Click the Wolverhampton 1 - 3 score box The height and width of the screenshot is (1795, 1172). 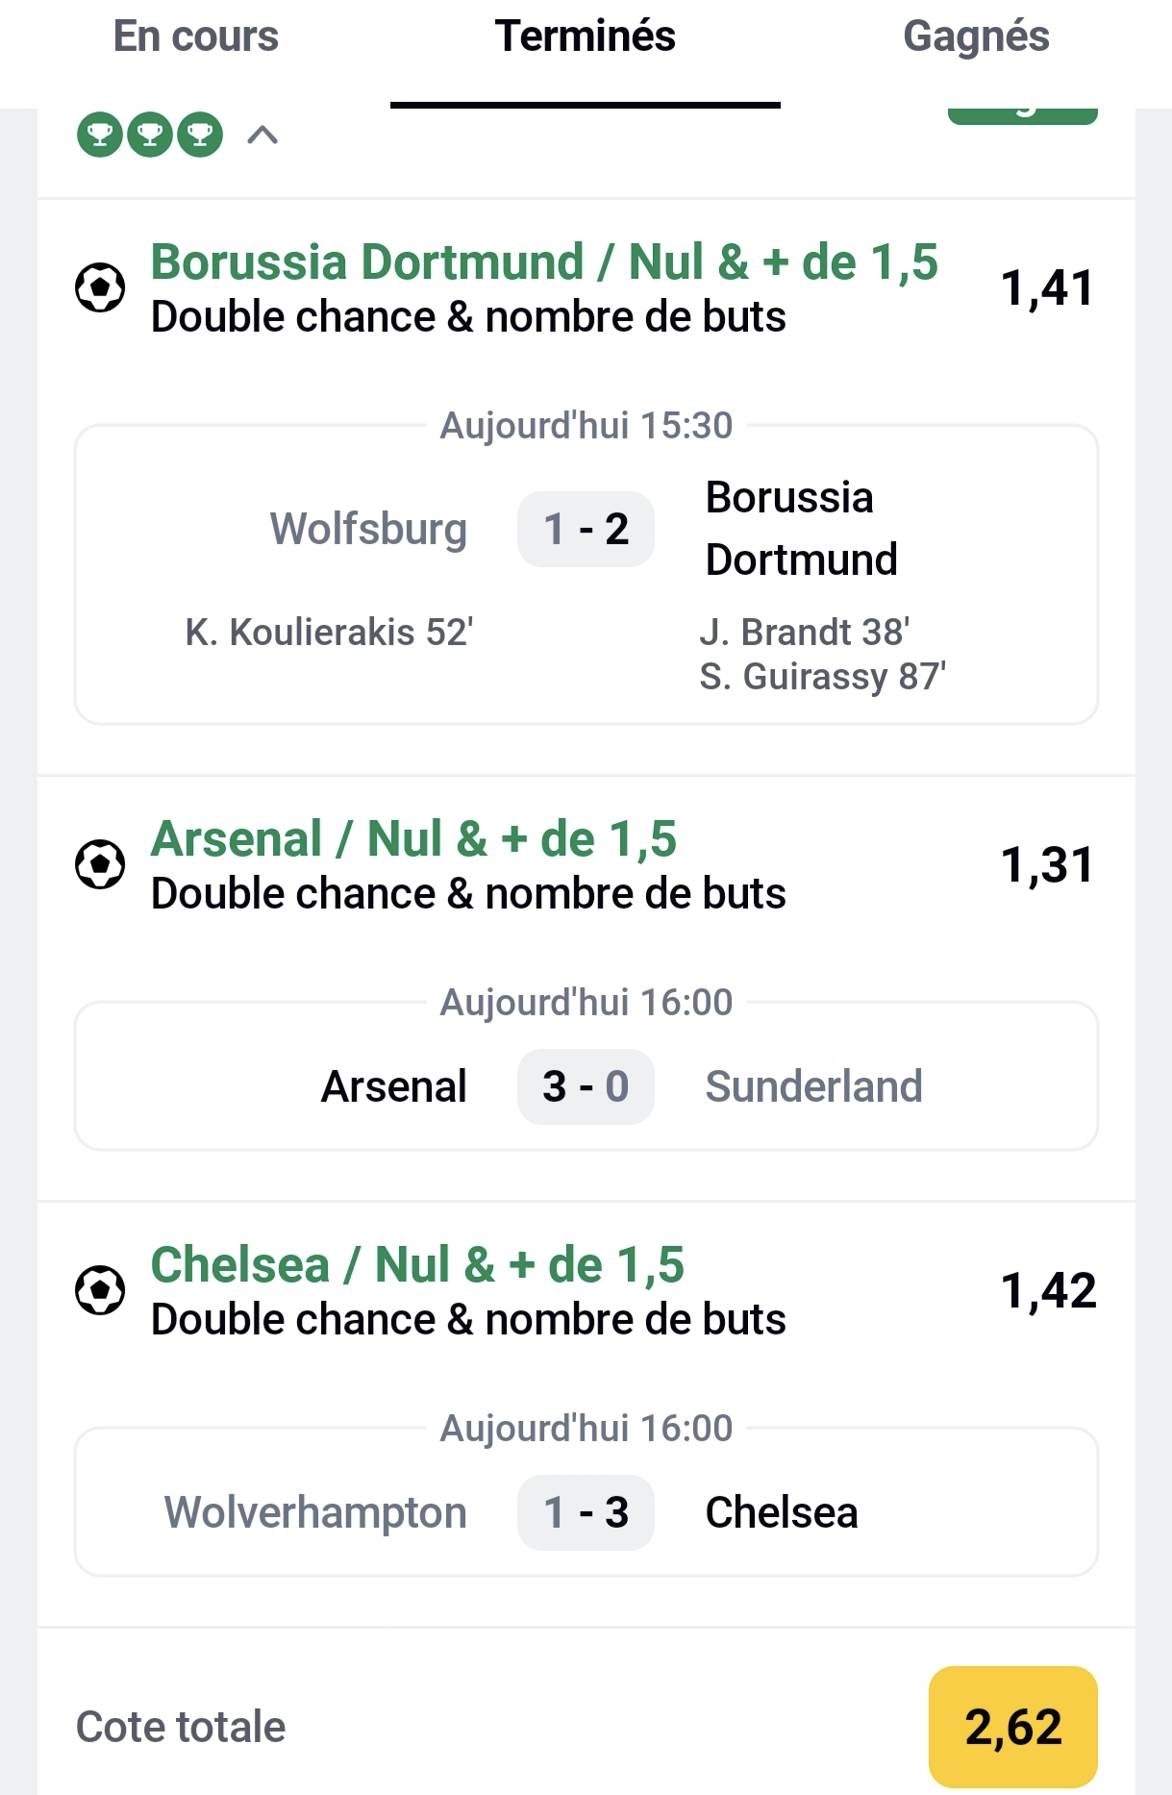pyautogui.click(x=586, y=1512)
